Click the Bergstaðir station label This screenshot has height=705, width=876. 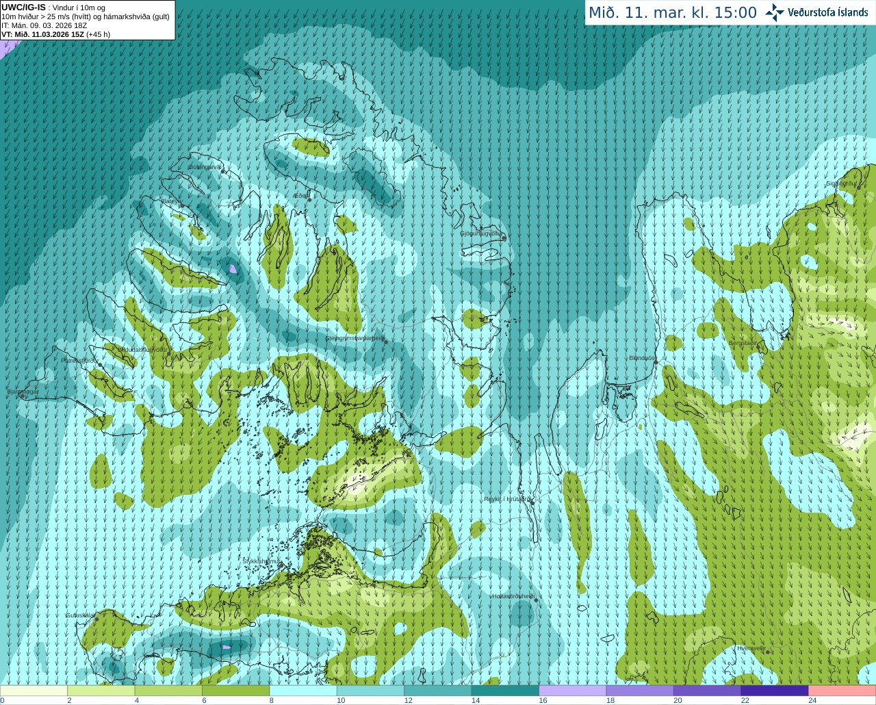tap(743, 343)
